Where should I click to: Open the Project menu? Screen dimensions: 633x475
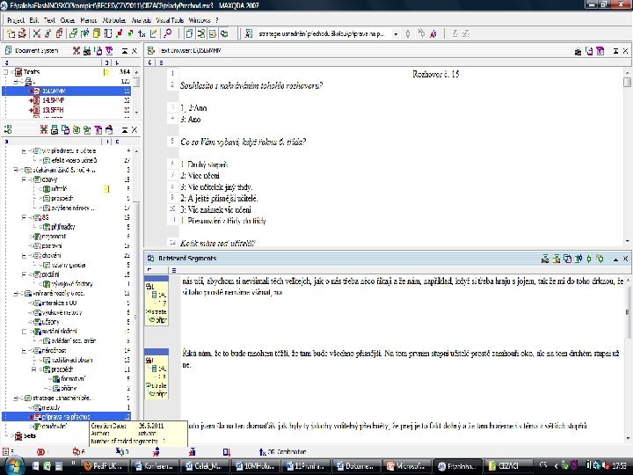click(16, 19)
